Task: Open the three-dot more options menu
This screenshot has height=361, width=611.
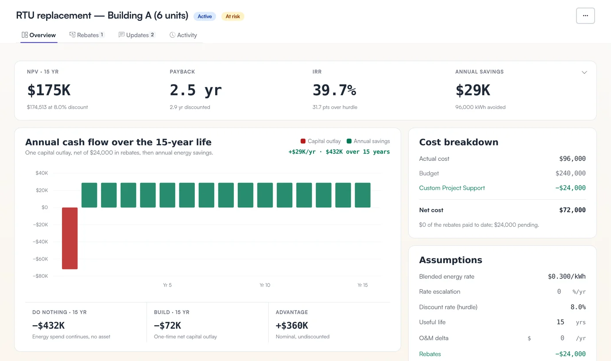Action: tap(585, 16)
